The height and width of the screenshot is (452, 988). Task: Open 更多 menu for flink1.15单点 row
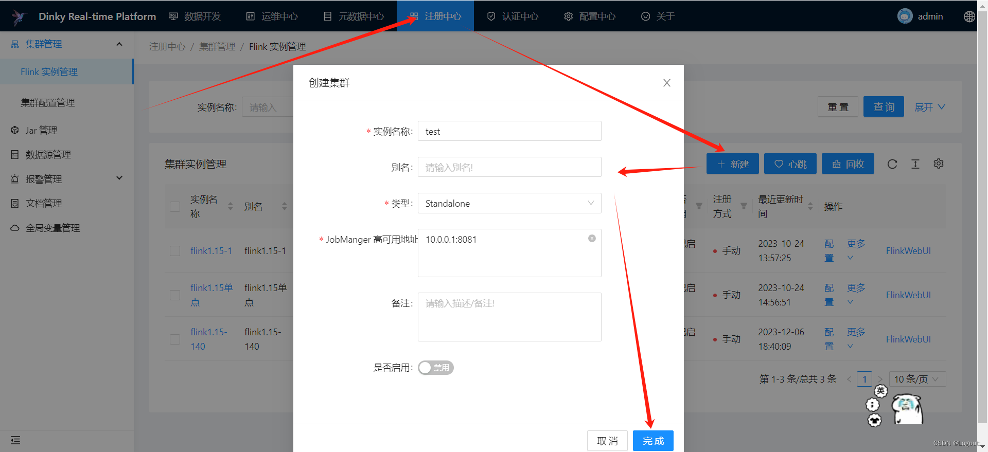coord(856,294)
